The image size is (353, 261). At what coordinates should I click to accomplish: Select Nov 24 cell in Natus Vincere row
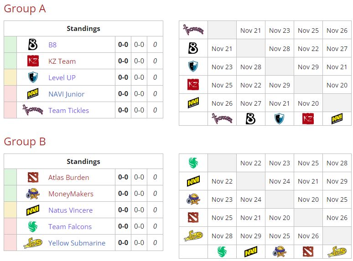click(x=280, y=181)
